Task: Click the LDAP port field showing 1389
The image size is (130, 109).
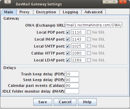Action: [78, 60]
